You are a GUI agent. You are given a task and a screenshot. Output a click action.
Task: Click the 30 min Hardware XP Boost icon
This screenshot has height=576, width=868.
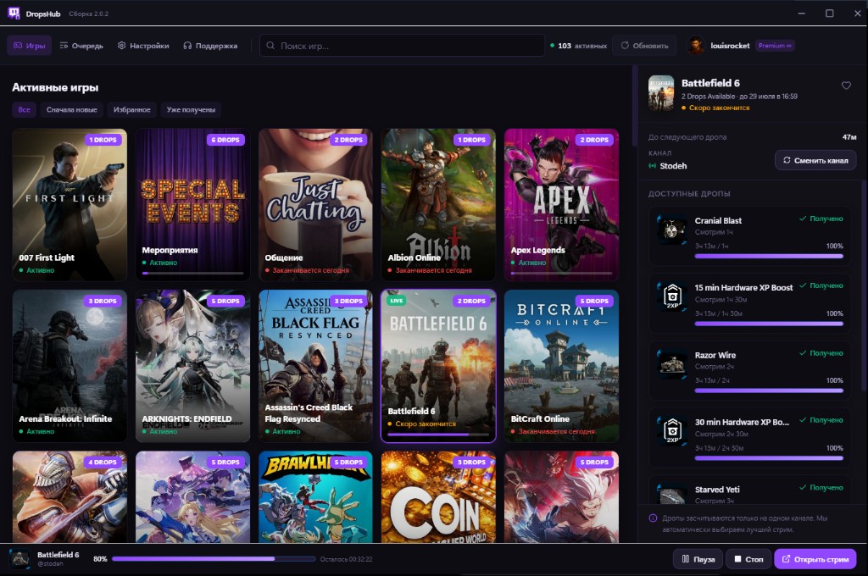point(672,432)
